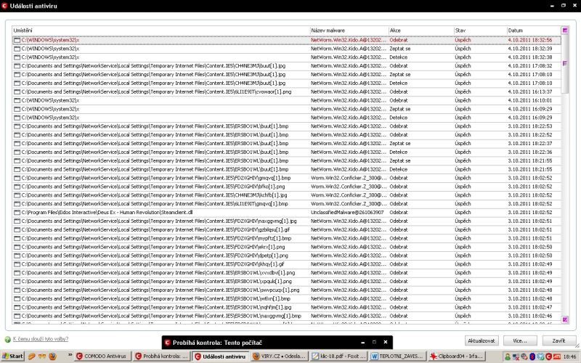Switch to the TEPLOTNI_ZAVIS Word taskbar window
The image size is (581, 363).
click(x=397, y=356)
